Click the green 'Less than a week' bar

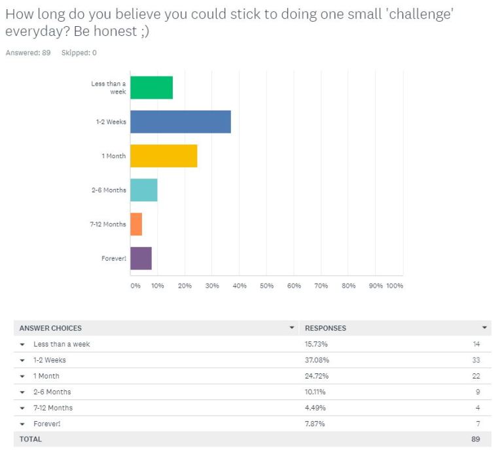151,88
